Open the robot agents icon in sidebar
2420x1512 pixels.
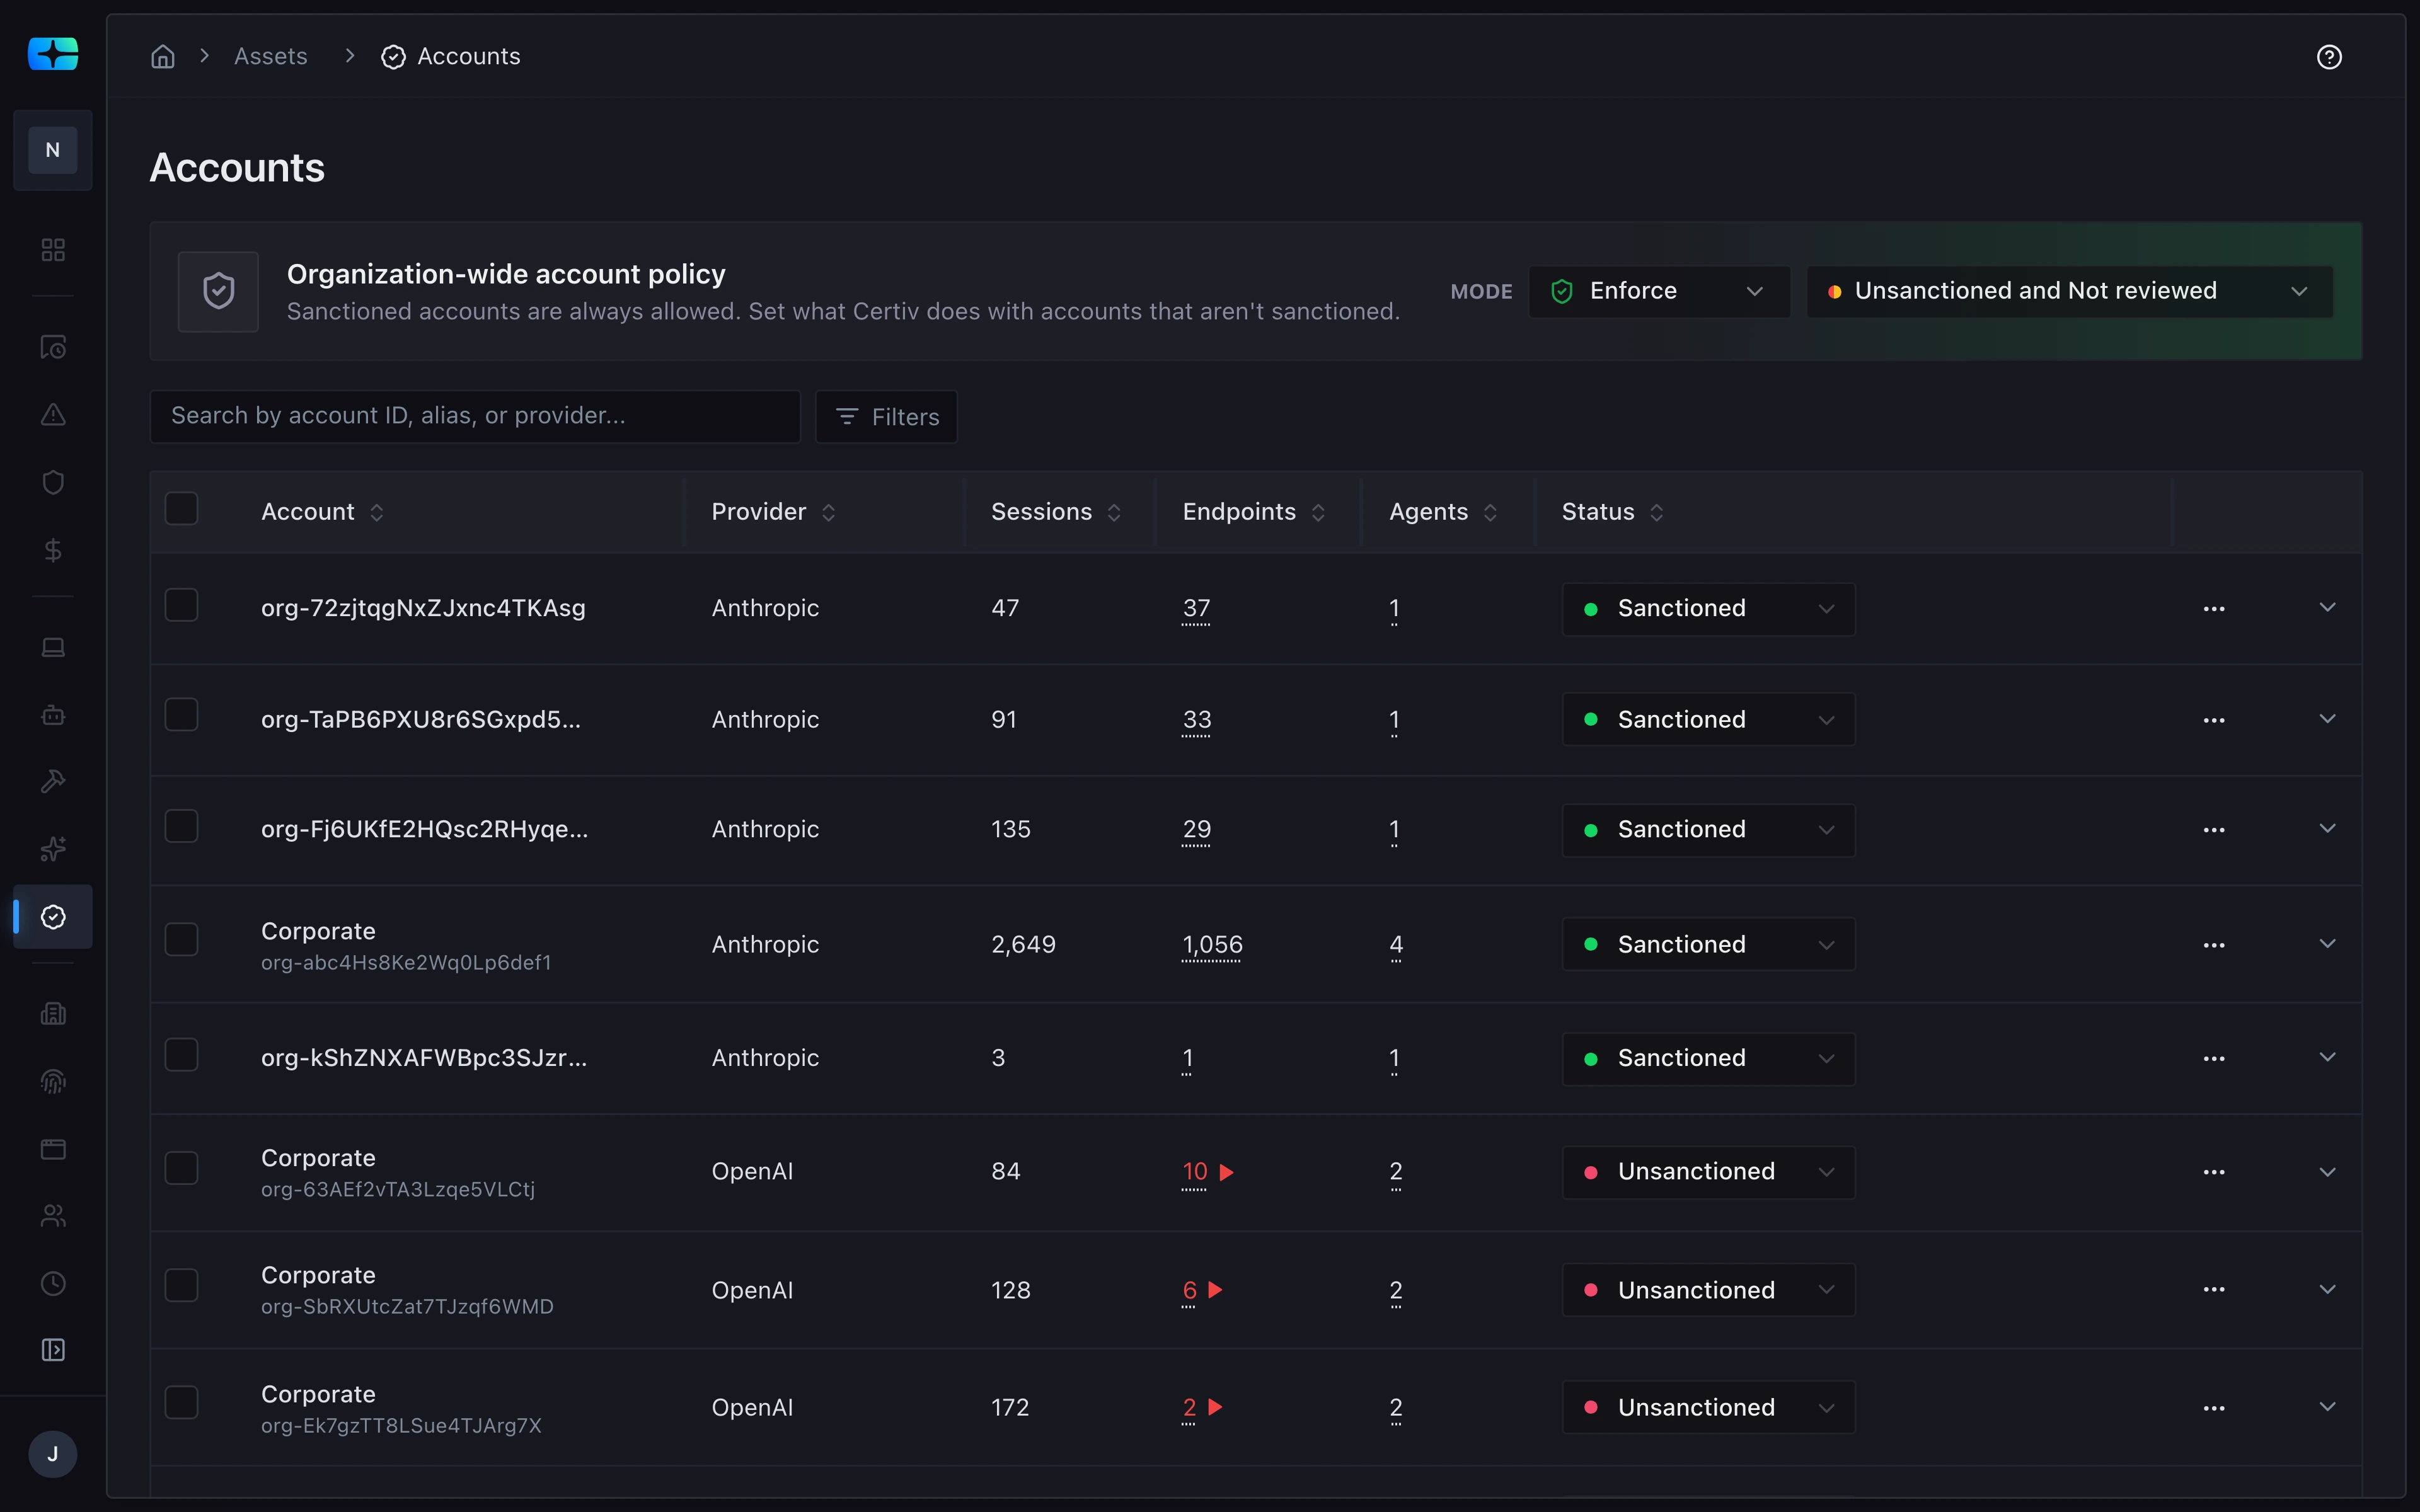click(x=53, y=715)
